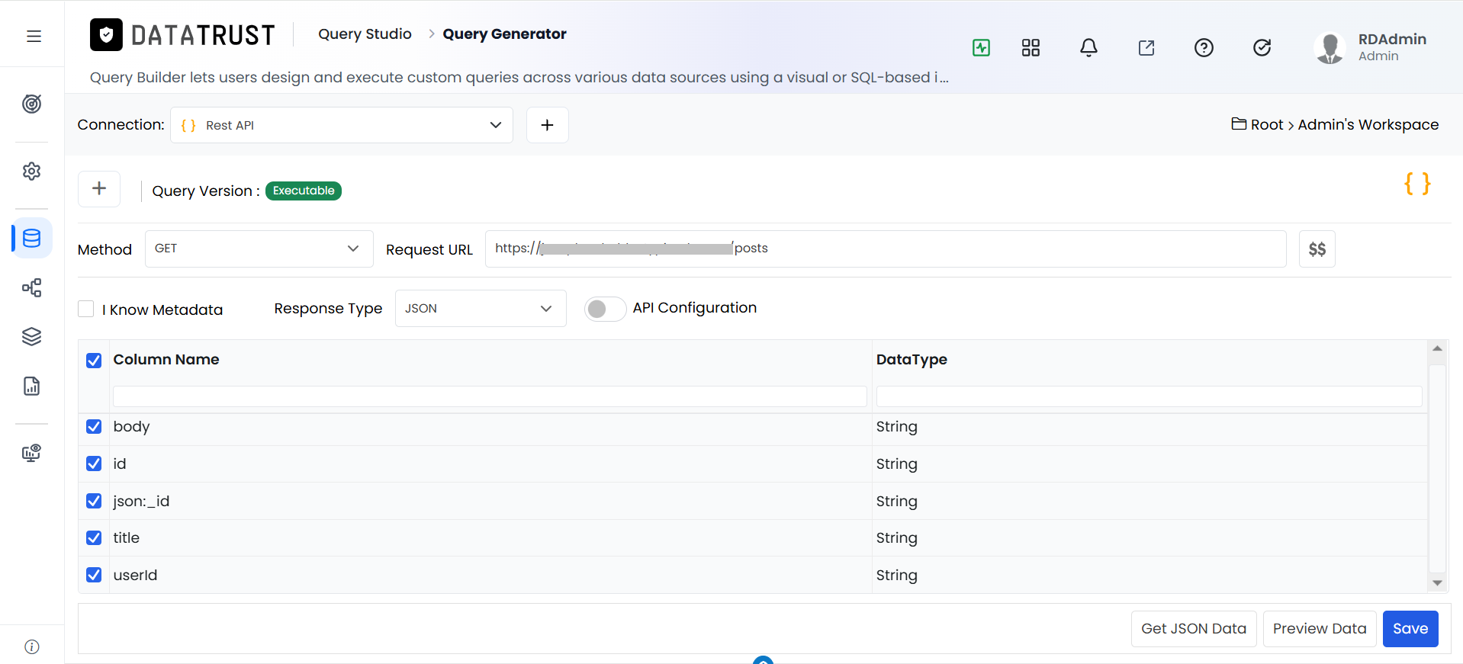1463x664 pixels.
Task: Expand the Connection Rest API dropdown
Action: (x=342, y=125)
